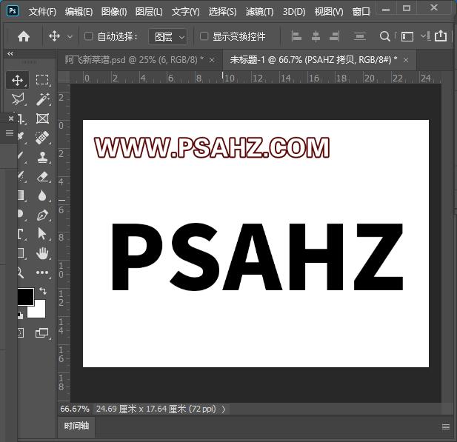The image size is (457, 442).
Task: Open the 文字(Y) menu
Action: click(186, 12)
